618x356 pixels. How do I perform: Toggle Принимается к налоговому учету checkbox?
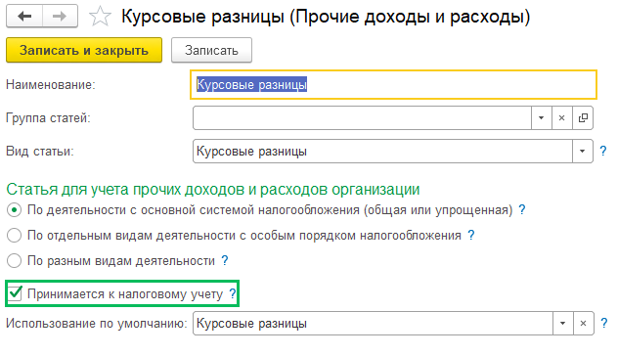15,293
